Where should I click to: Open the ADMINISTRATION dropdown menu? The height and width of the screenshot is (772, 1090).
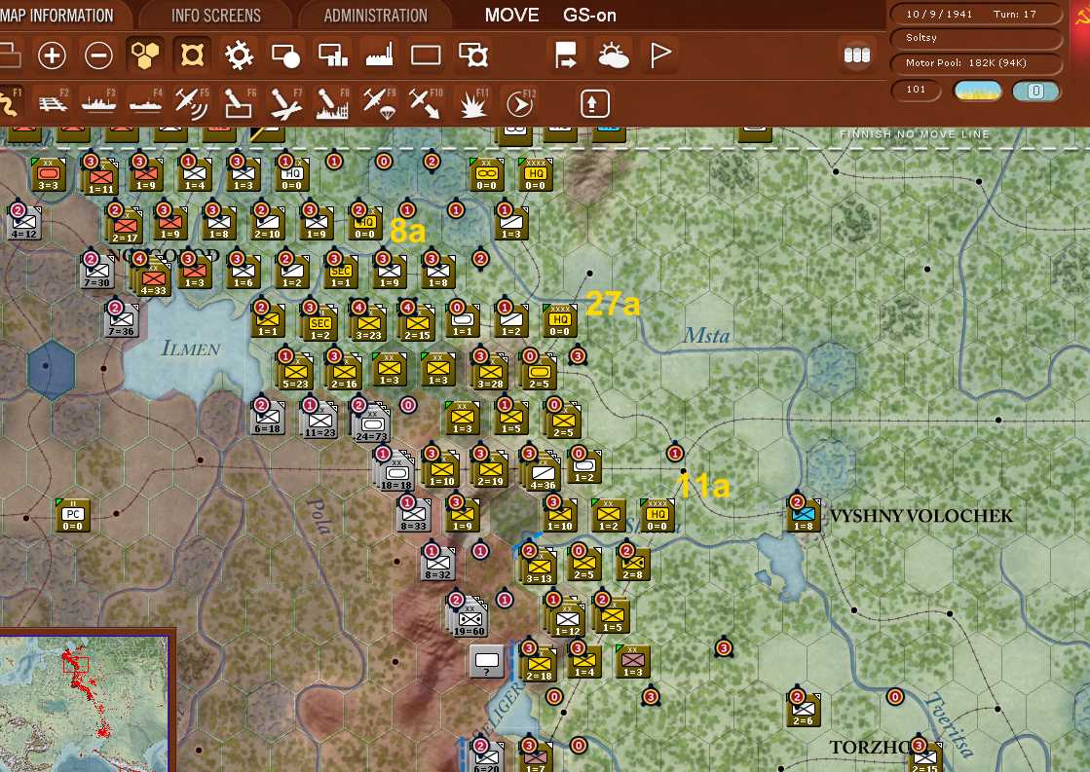click(375, 15)
